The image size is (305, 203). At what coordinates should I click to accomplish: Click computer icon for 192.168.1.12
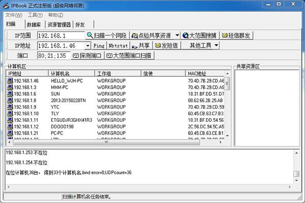point(10,127)
